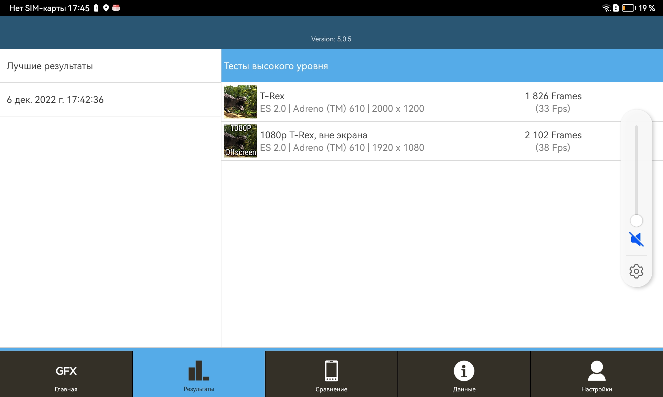The image size is (663, 397).
Task: Adjust the volume slider knob
Action: (636, 221)
